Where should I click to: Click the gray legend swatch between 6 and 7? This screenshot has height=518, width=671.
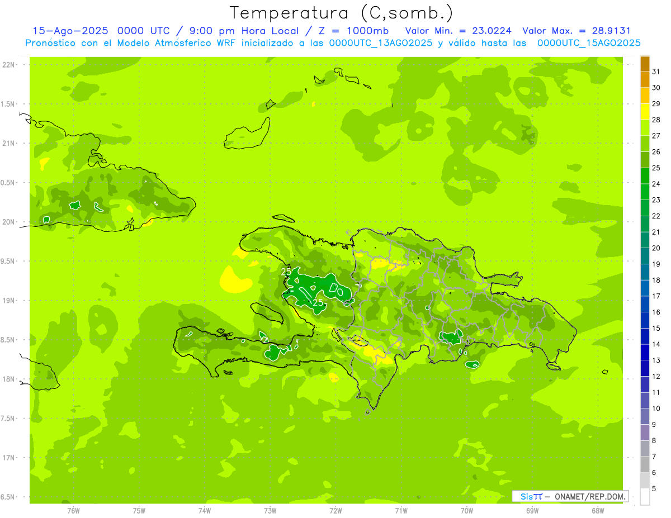click(645, 465)
